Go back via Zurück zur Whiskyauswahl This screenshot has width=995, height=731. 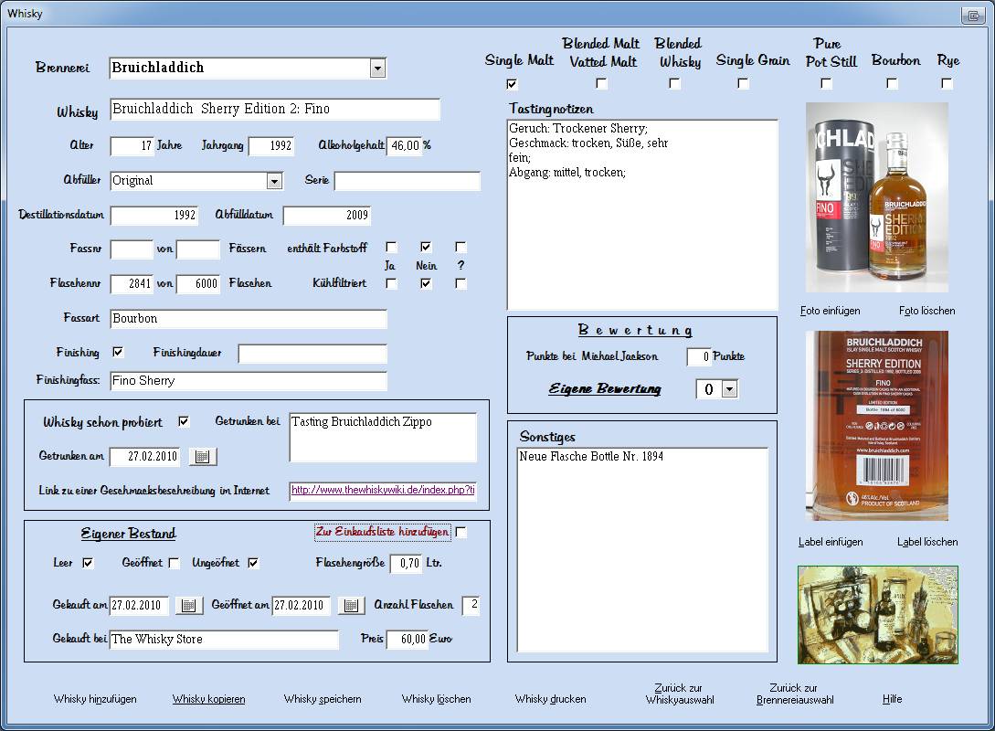[680, 694]
